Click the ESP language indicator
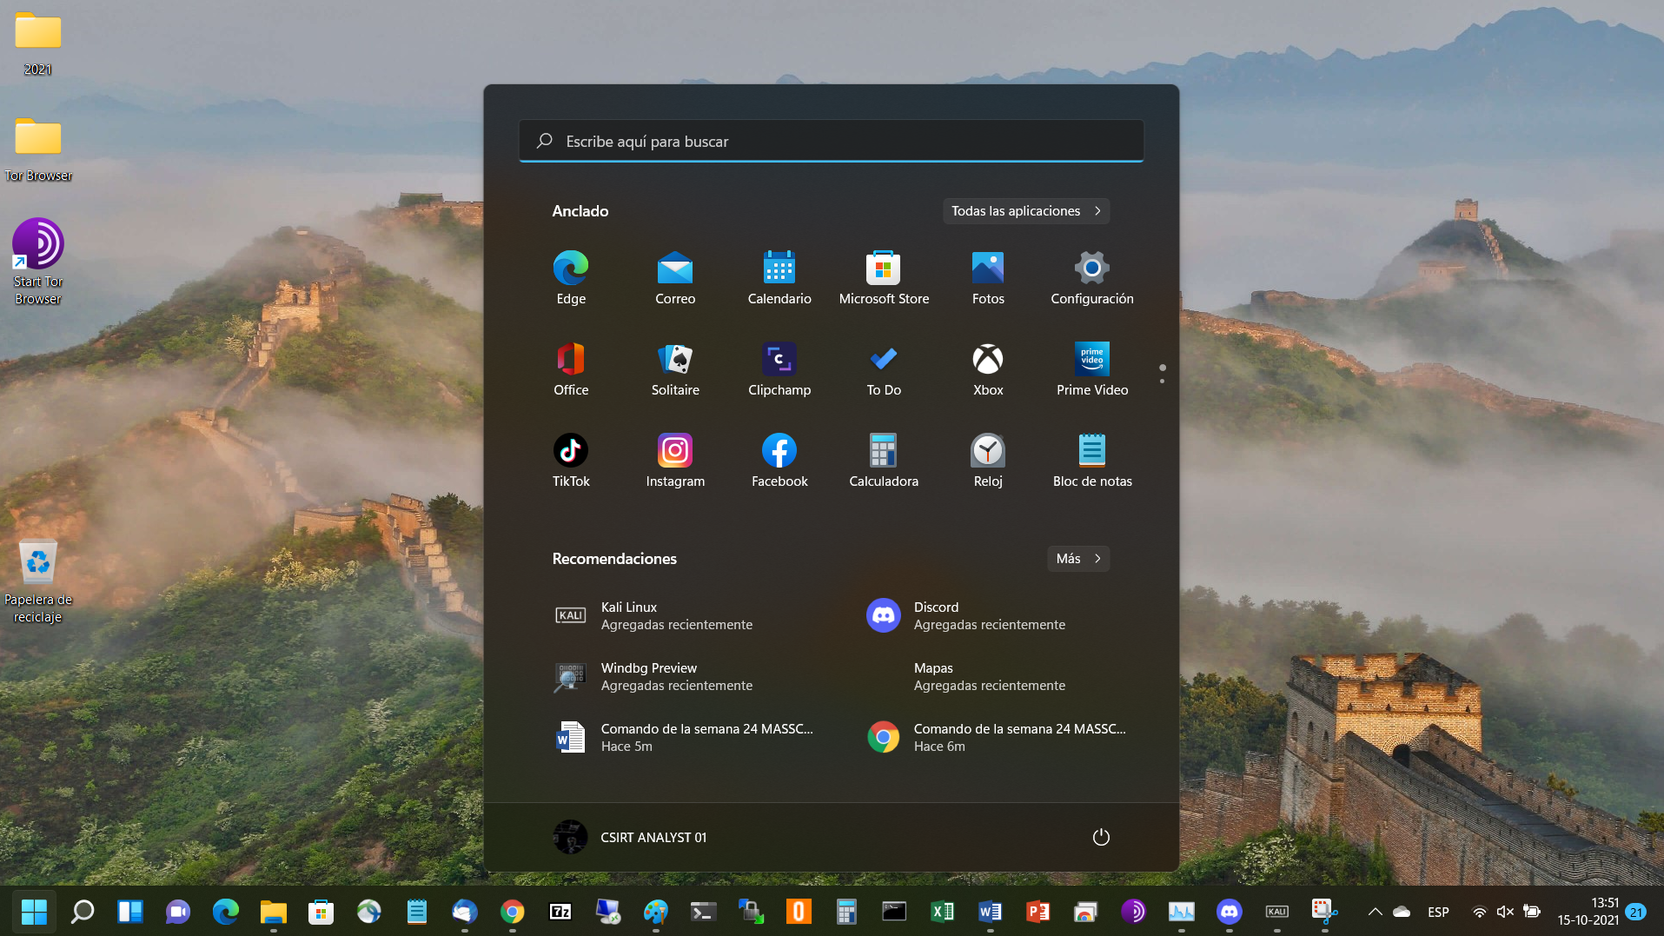Screen dimensions: 1664x936 [1438, 912]
